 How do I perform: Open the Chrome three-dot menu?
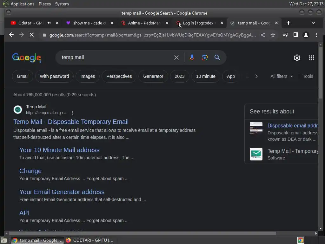coord(316,35)
